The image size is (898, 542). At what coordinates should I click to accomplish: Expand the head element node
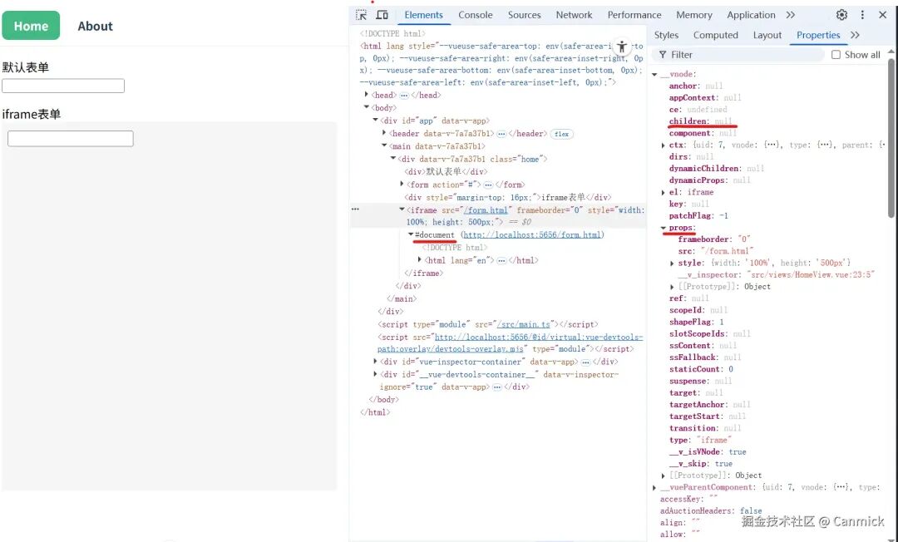[367, 95]
